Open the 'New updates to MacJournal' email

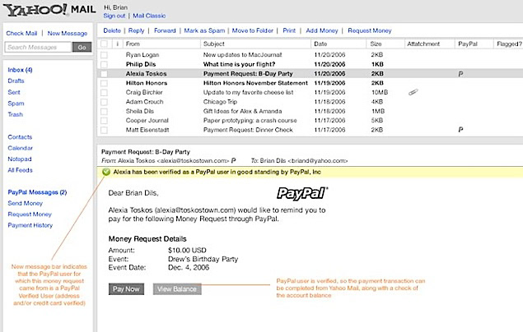242,55
